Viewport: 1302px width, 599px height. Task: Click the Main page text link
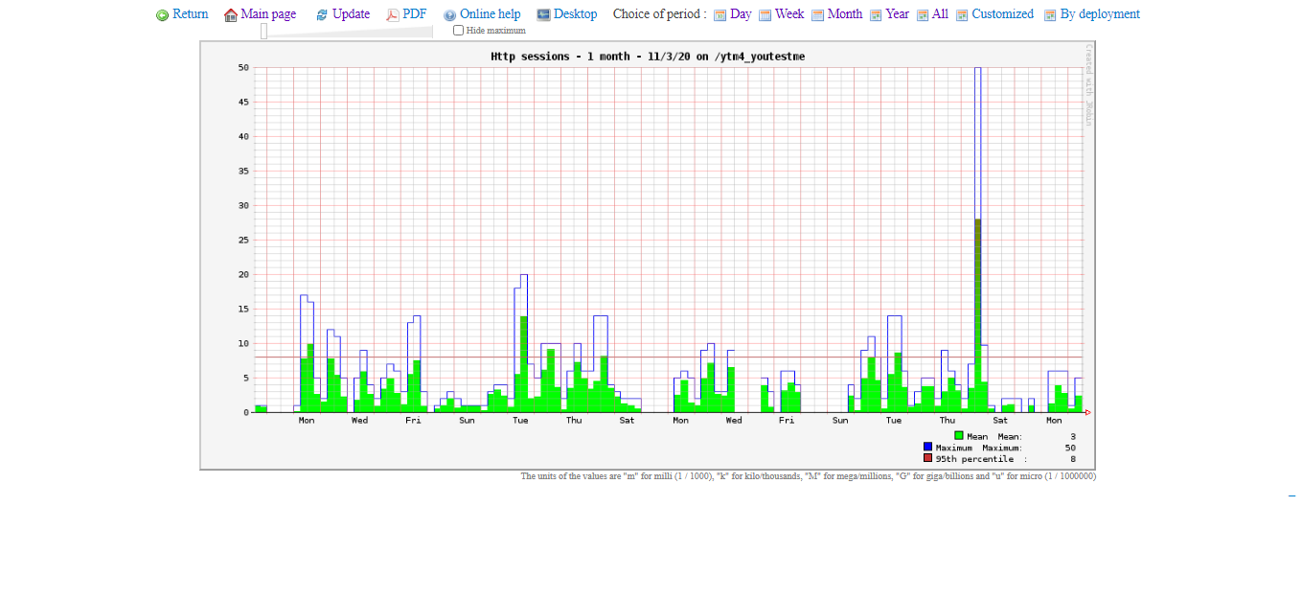[x=268, y=14]
